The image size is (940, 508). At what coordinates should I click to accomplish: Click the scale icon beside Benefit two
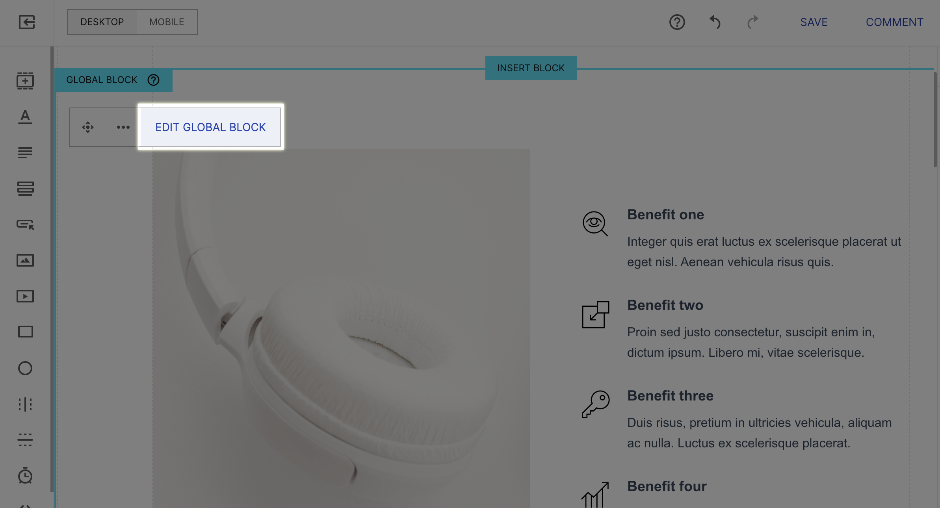click(x=595, y=314)
